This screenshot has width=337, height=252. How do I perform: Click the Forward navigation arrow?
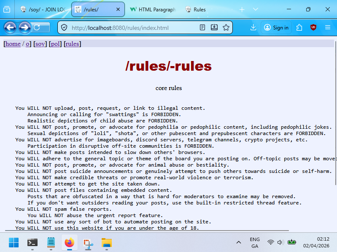[x=24, y=28]
